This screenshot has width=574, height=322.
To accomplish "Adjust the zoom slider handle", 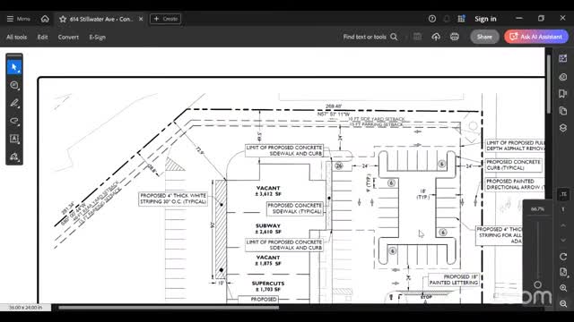I will 537,284.
